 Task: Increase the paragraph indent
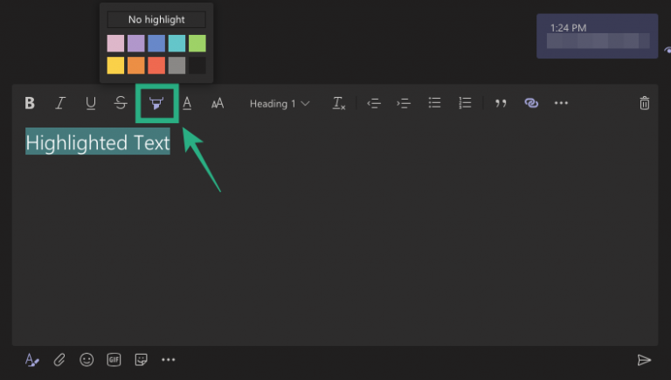[x=404, y=103]
